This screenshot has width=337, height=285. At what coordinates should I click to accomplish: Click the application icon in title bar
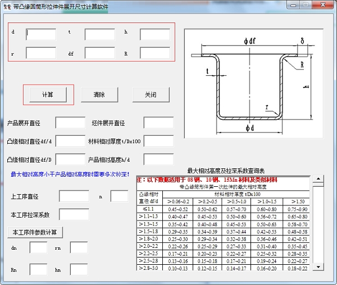coord(6,7)
